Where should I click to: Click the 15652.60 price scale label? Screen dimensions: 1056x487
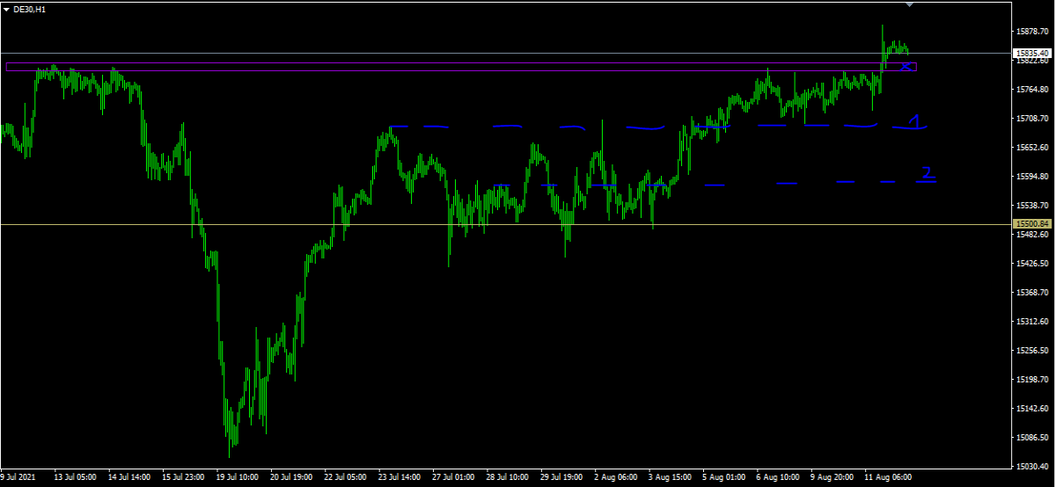coord(1031,148)
